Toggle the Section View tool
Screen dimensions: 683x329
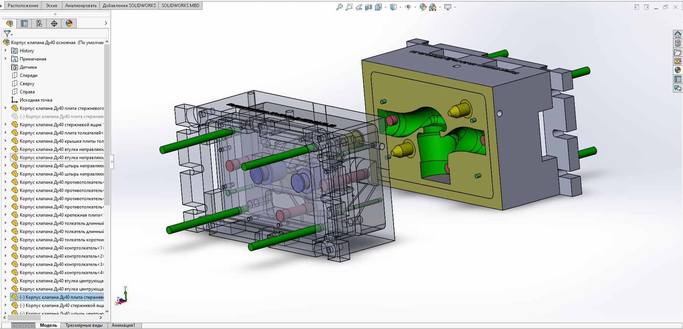[x=369, y=7]
